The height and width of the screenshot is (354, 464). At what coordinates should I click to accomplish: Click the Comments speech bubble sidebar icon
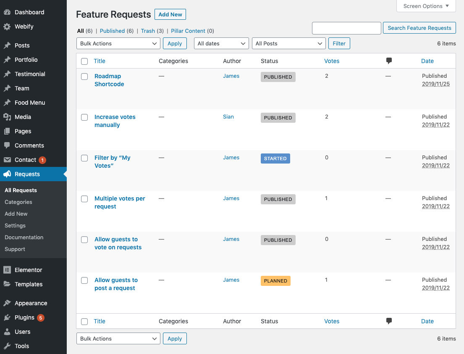coord(7,145)
